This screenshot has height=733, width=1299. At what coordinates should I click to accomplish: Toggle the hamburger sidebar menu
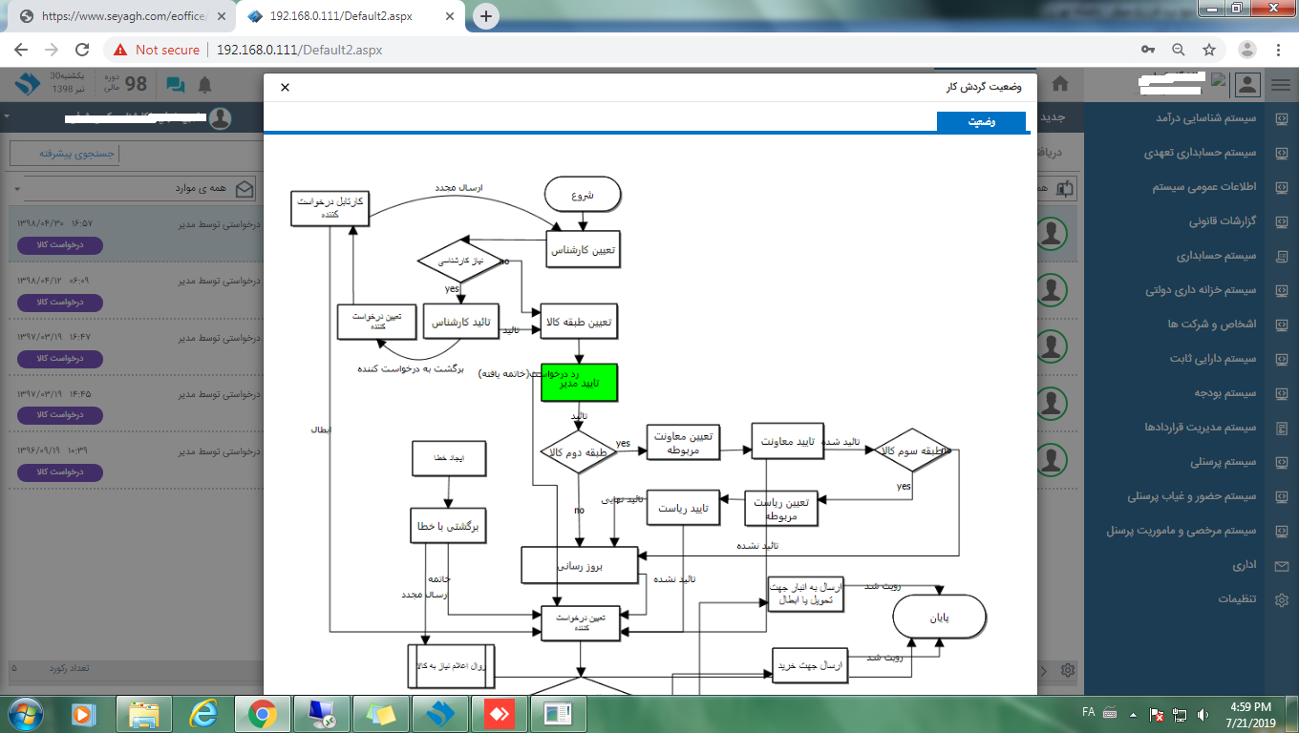point(1280,85)
